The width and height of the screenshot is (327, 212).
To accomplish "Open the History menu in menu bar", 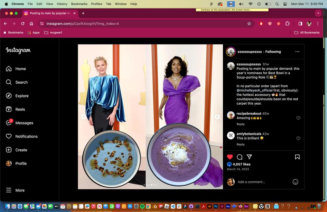I will click(62, 4).
